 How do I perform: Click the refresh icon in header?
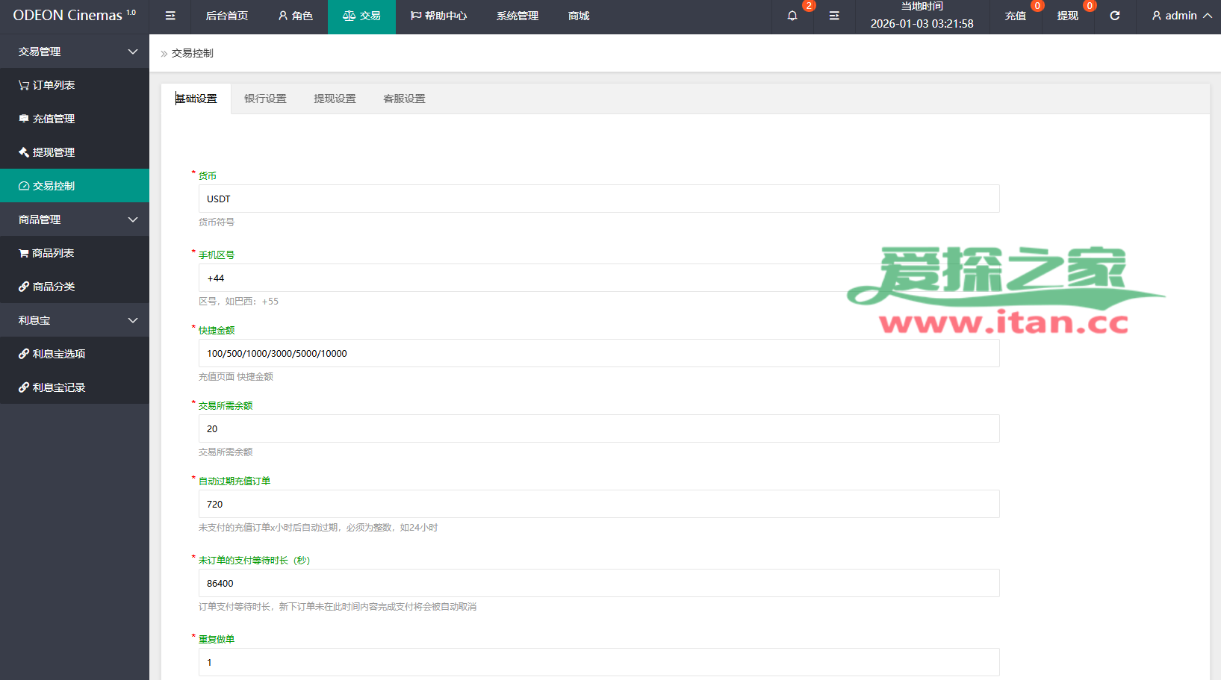[1114, 16]
